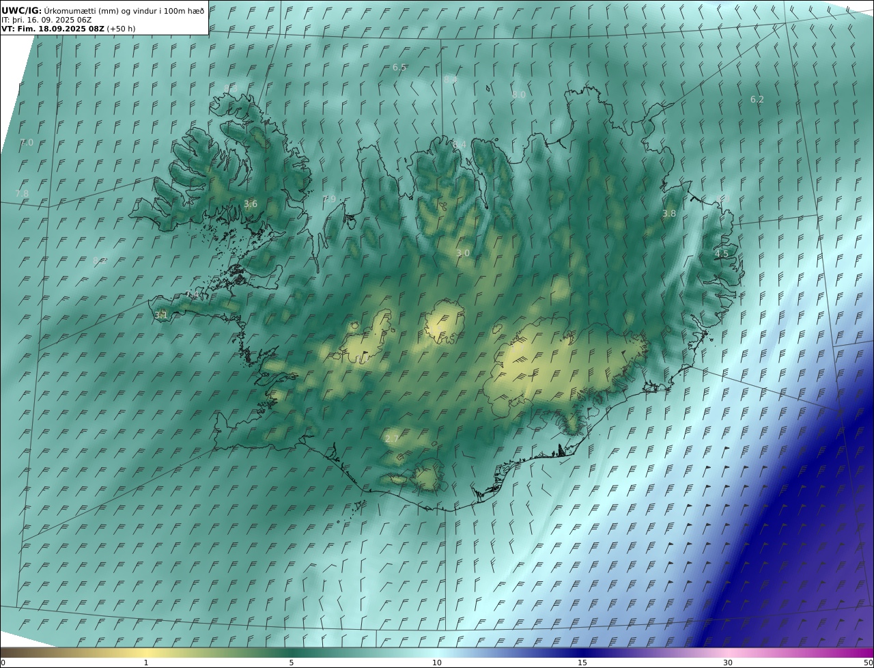Click the 3.0 value in north Iceland
874x668 pixels.
[x=463, y=253]
